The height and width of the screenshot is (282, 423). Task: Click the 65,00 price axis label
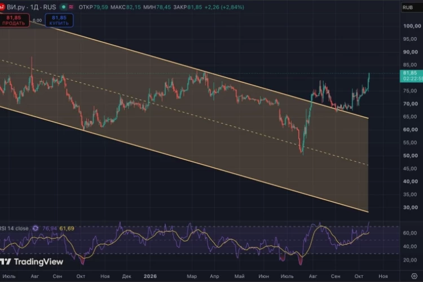(410, 117)
